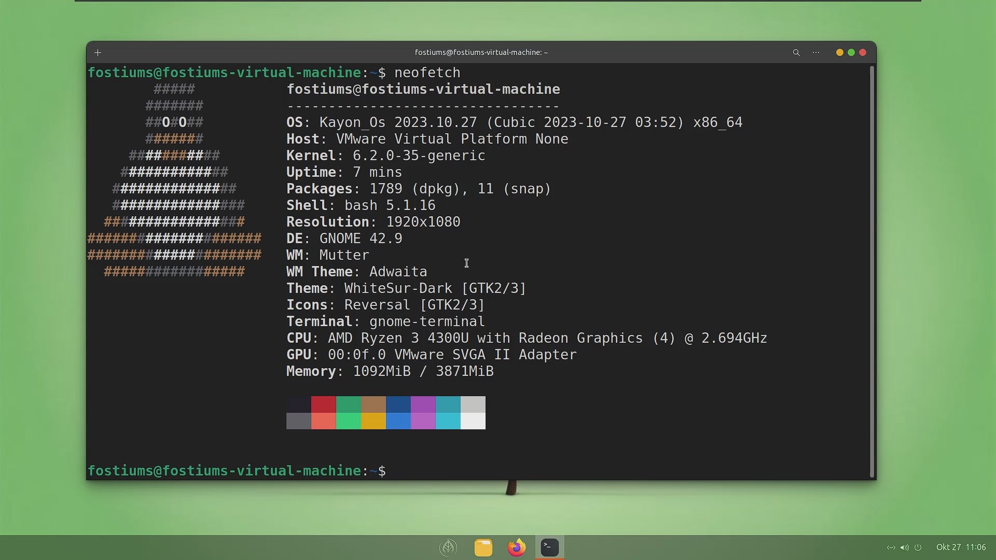
Task: Click CPU text 'AMD Ryzen 3 4300U'
Action: coord(398,338)
